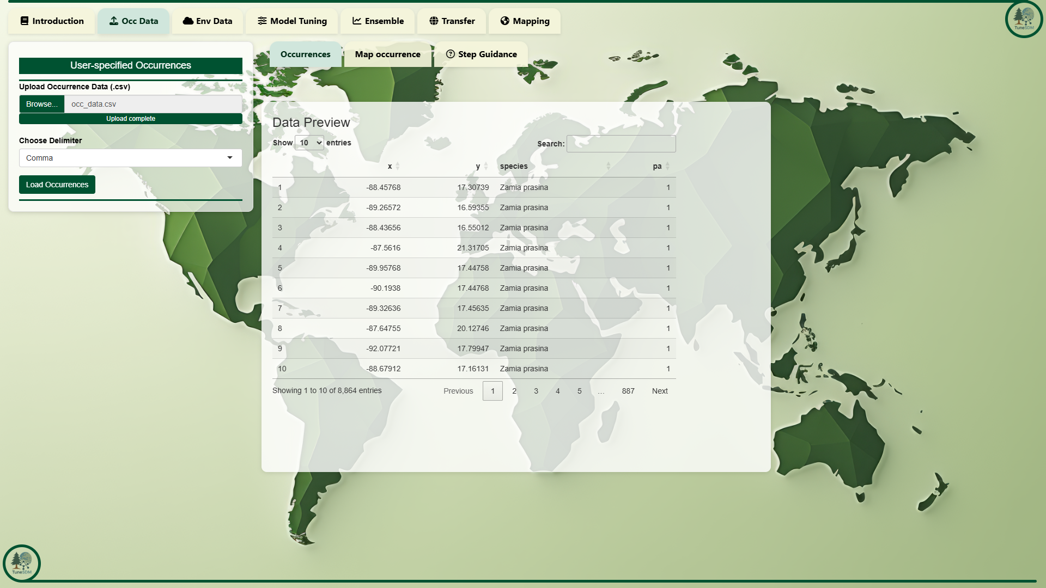Open the Occurrences sub-tab
The image size is (1046, 588).
click(x=305, y=54)
